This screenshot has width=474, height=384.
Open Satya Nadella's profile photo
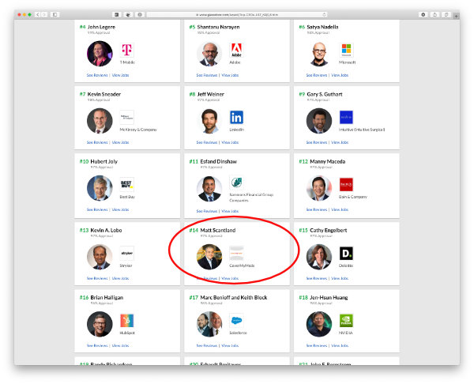[x=319, y=54]
